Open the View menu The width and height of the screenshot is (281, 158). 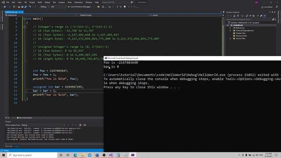[19, 2]
